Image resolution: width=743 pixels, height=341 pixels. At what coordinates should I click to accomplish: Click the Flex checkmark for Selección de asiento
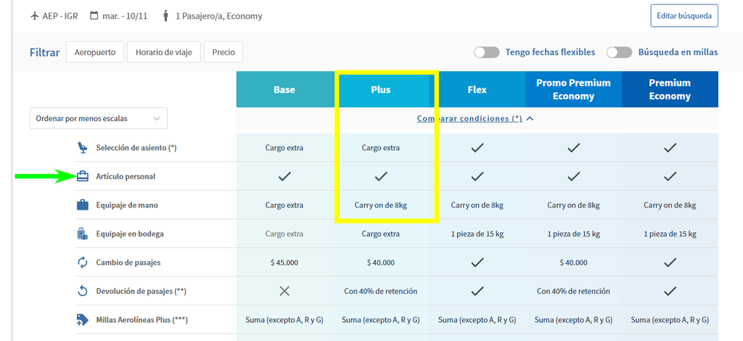coord(477,148)
